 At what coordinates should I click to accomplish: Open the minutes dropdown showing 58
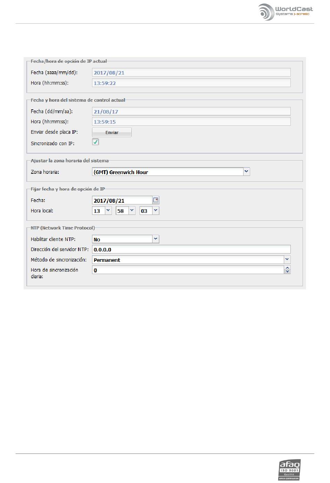click(132, 210)
